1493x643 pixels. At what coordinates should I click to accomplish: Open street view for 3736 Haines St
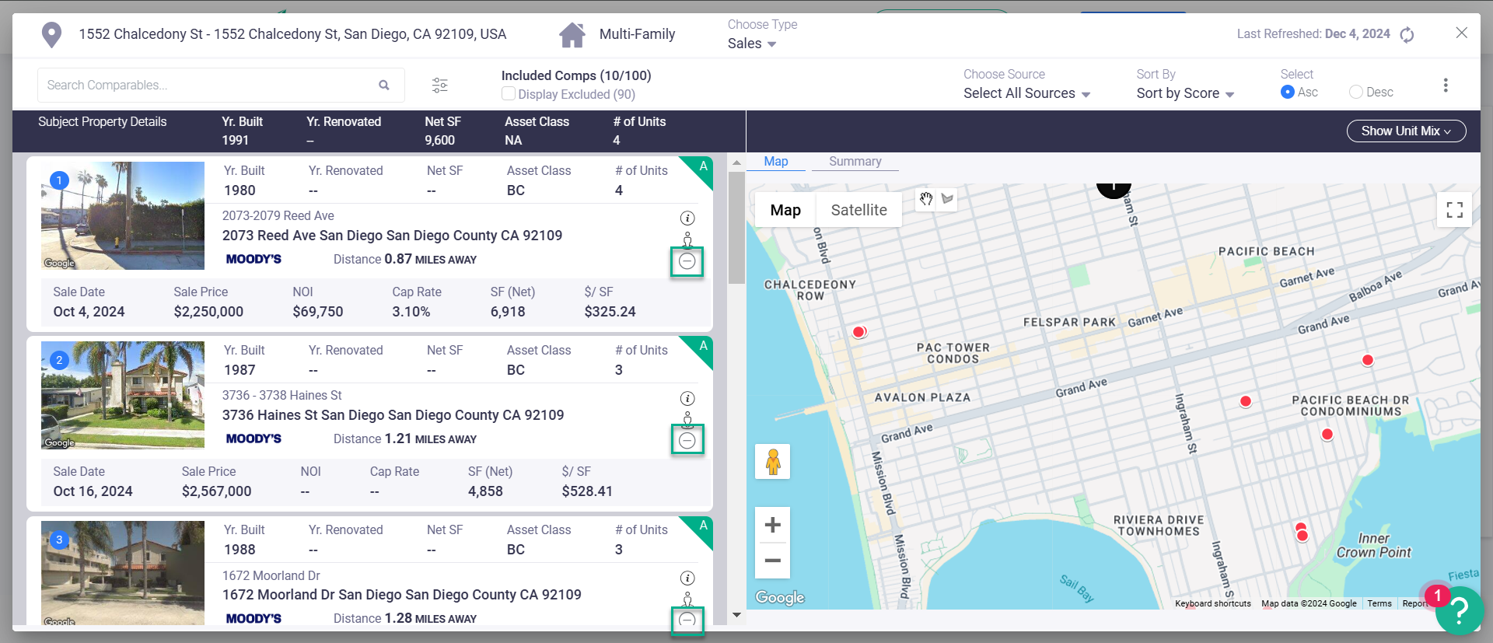tap(687, 420)
